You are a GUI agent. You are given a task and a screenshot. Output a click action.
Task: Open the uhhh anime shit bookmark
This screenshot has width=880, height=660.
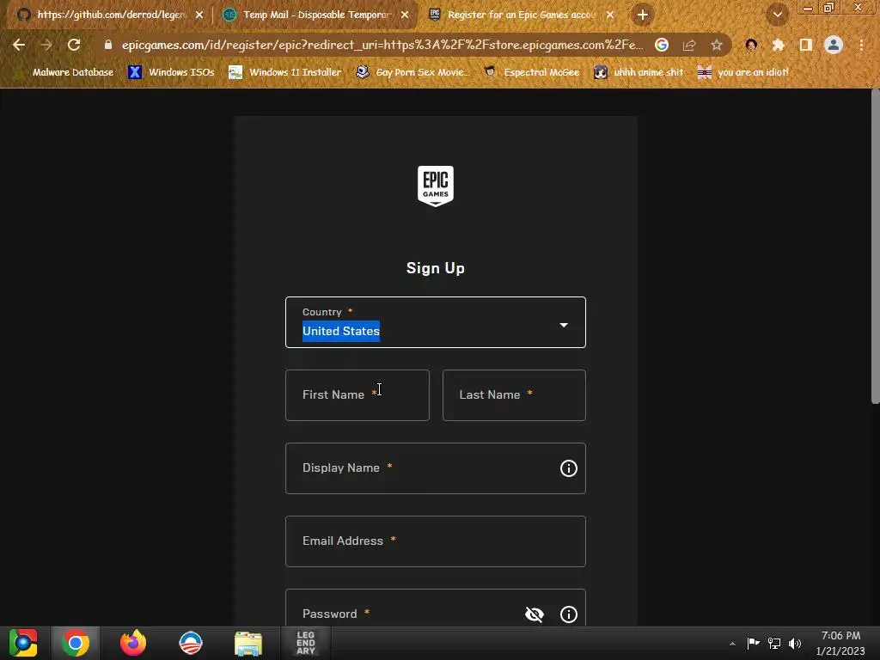click(639, 72)
